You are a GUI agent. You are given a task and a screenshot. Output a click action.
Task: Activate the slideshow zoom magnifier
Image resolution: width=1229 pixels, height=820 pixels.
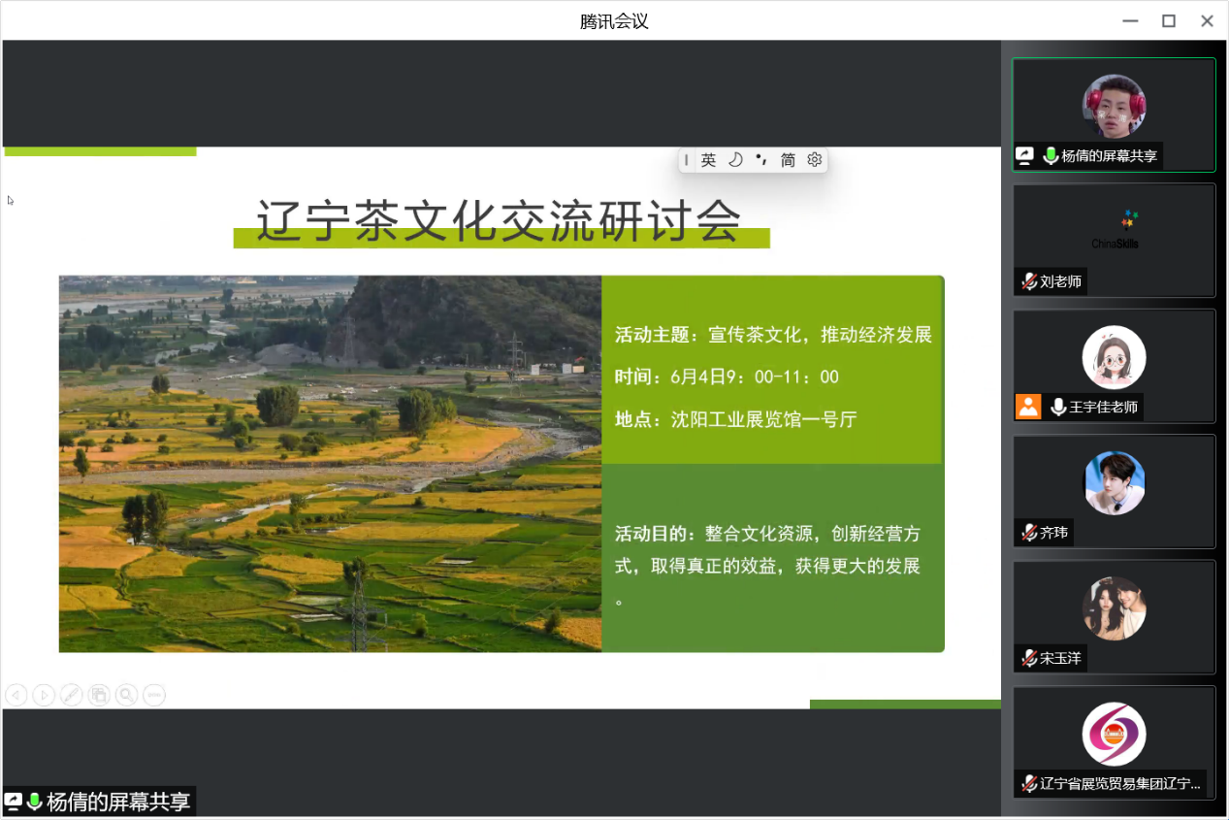tap(126, 695)
